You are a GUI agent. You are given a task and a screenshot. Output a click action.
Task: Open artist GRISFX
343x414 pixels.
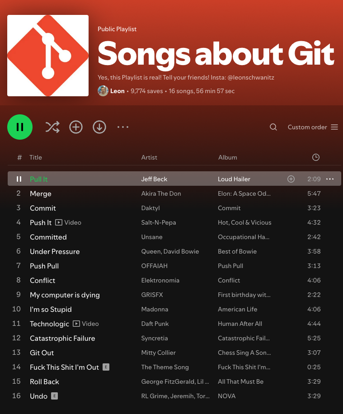click(152, 295)
